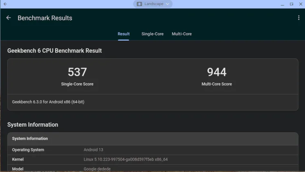This screenshot has width=305, height=172.
Task: Click the Operating System row label
Action: click(x=28, y=150)
